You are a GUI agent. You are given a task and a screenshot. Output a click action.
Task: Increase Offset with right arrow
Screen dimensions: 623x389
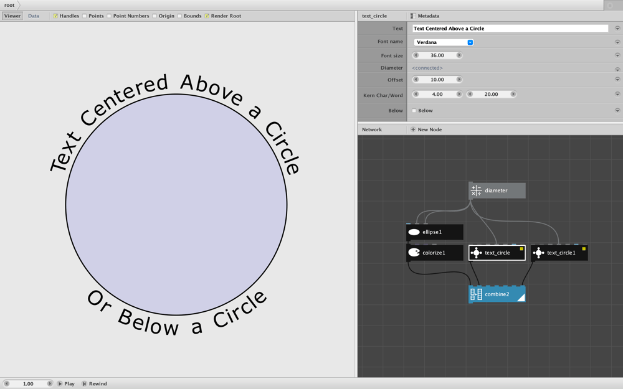(x=459, y=80)
